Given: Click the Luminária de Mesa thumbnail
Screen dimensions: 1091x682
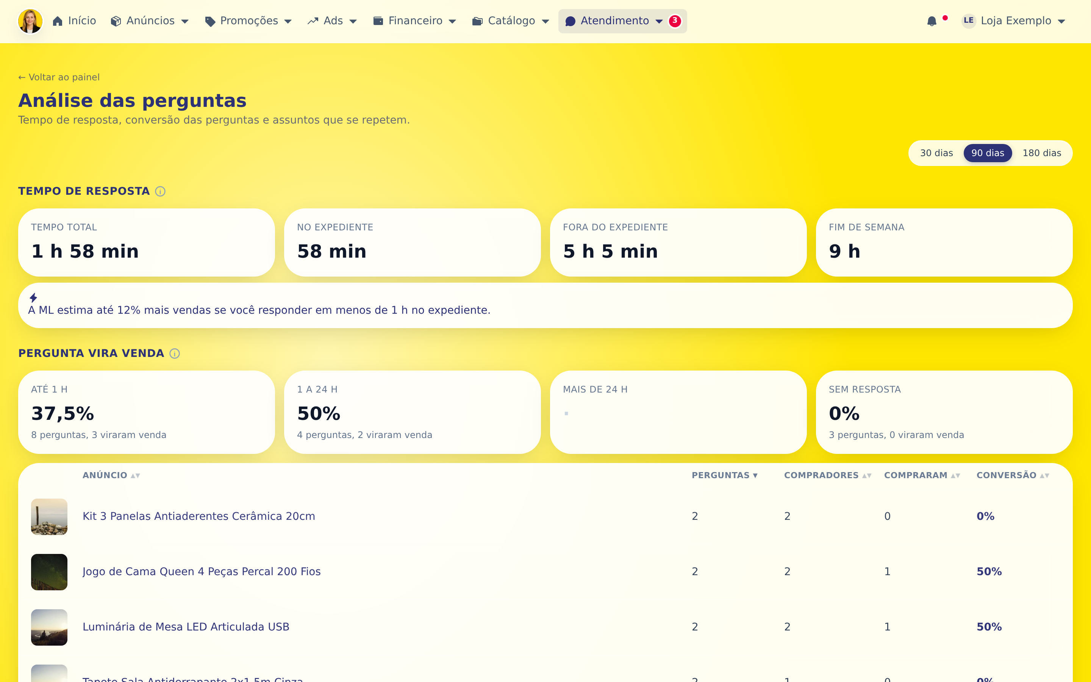Looking at the screenshot, I should (x=49, y=627).
